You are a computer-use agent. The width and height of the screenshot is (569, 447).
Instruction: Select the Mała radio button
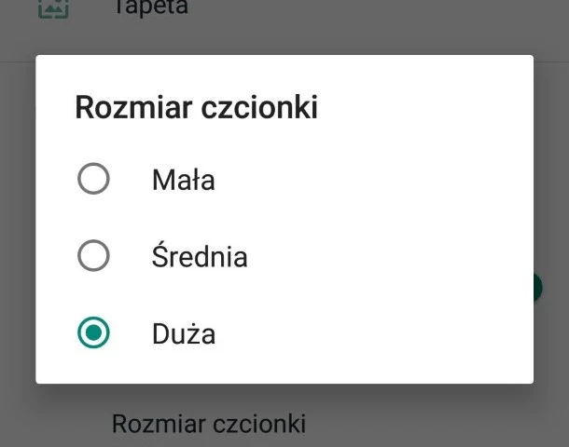click(93, 179)
